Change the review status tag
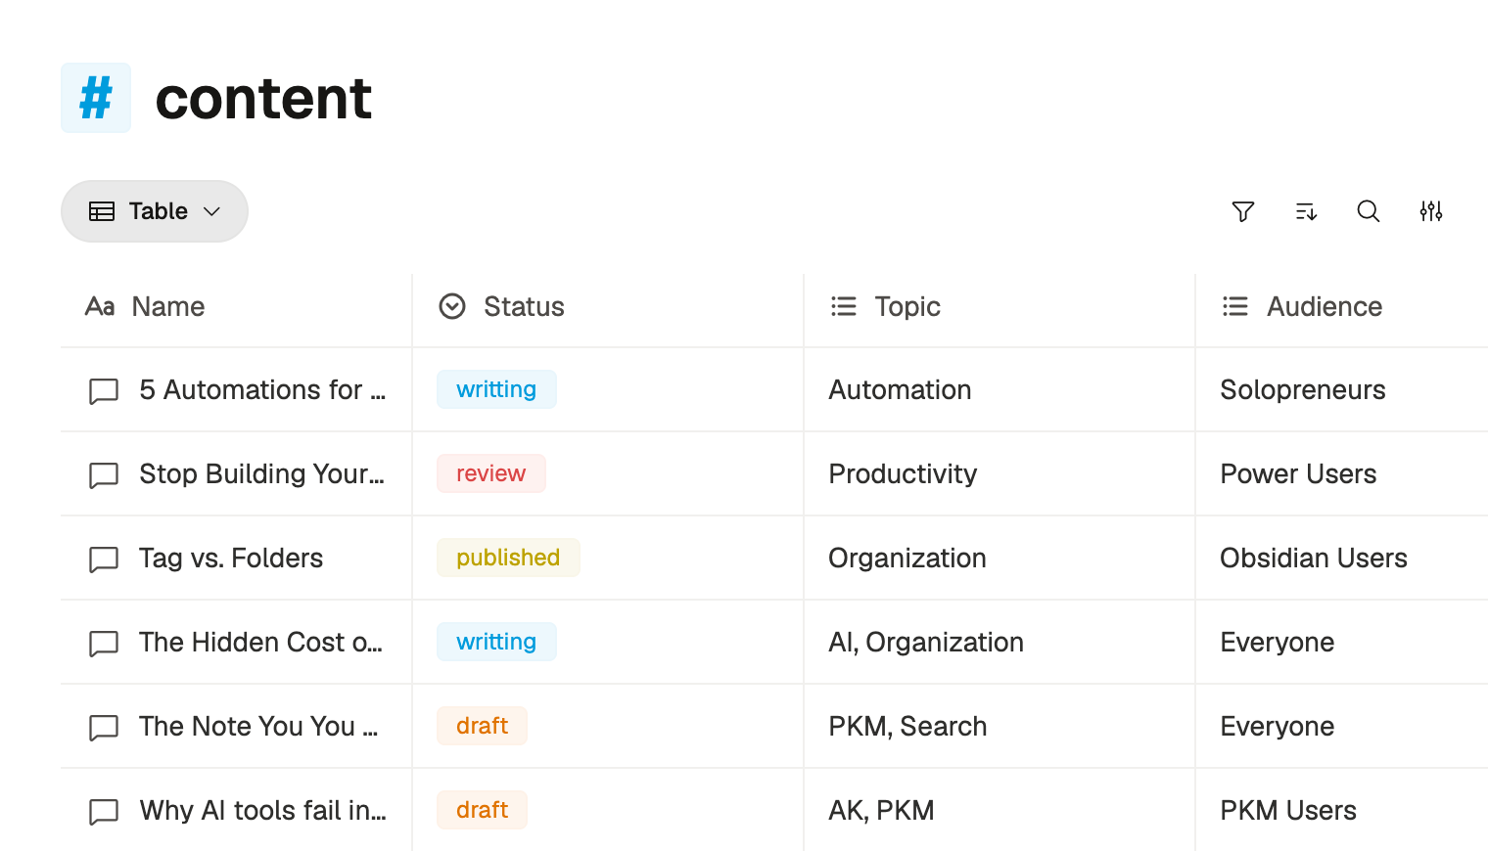Screen dimensions: 1488x851 [x=490, y=473]
